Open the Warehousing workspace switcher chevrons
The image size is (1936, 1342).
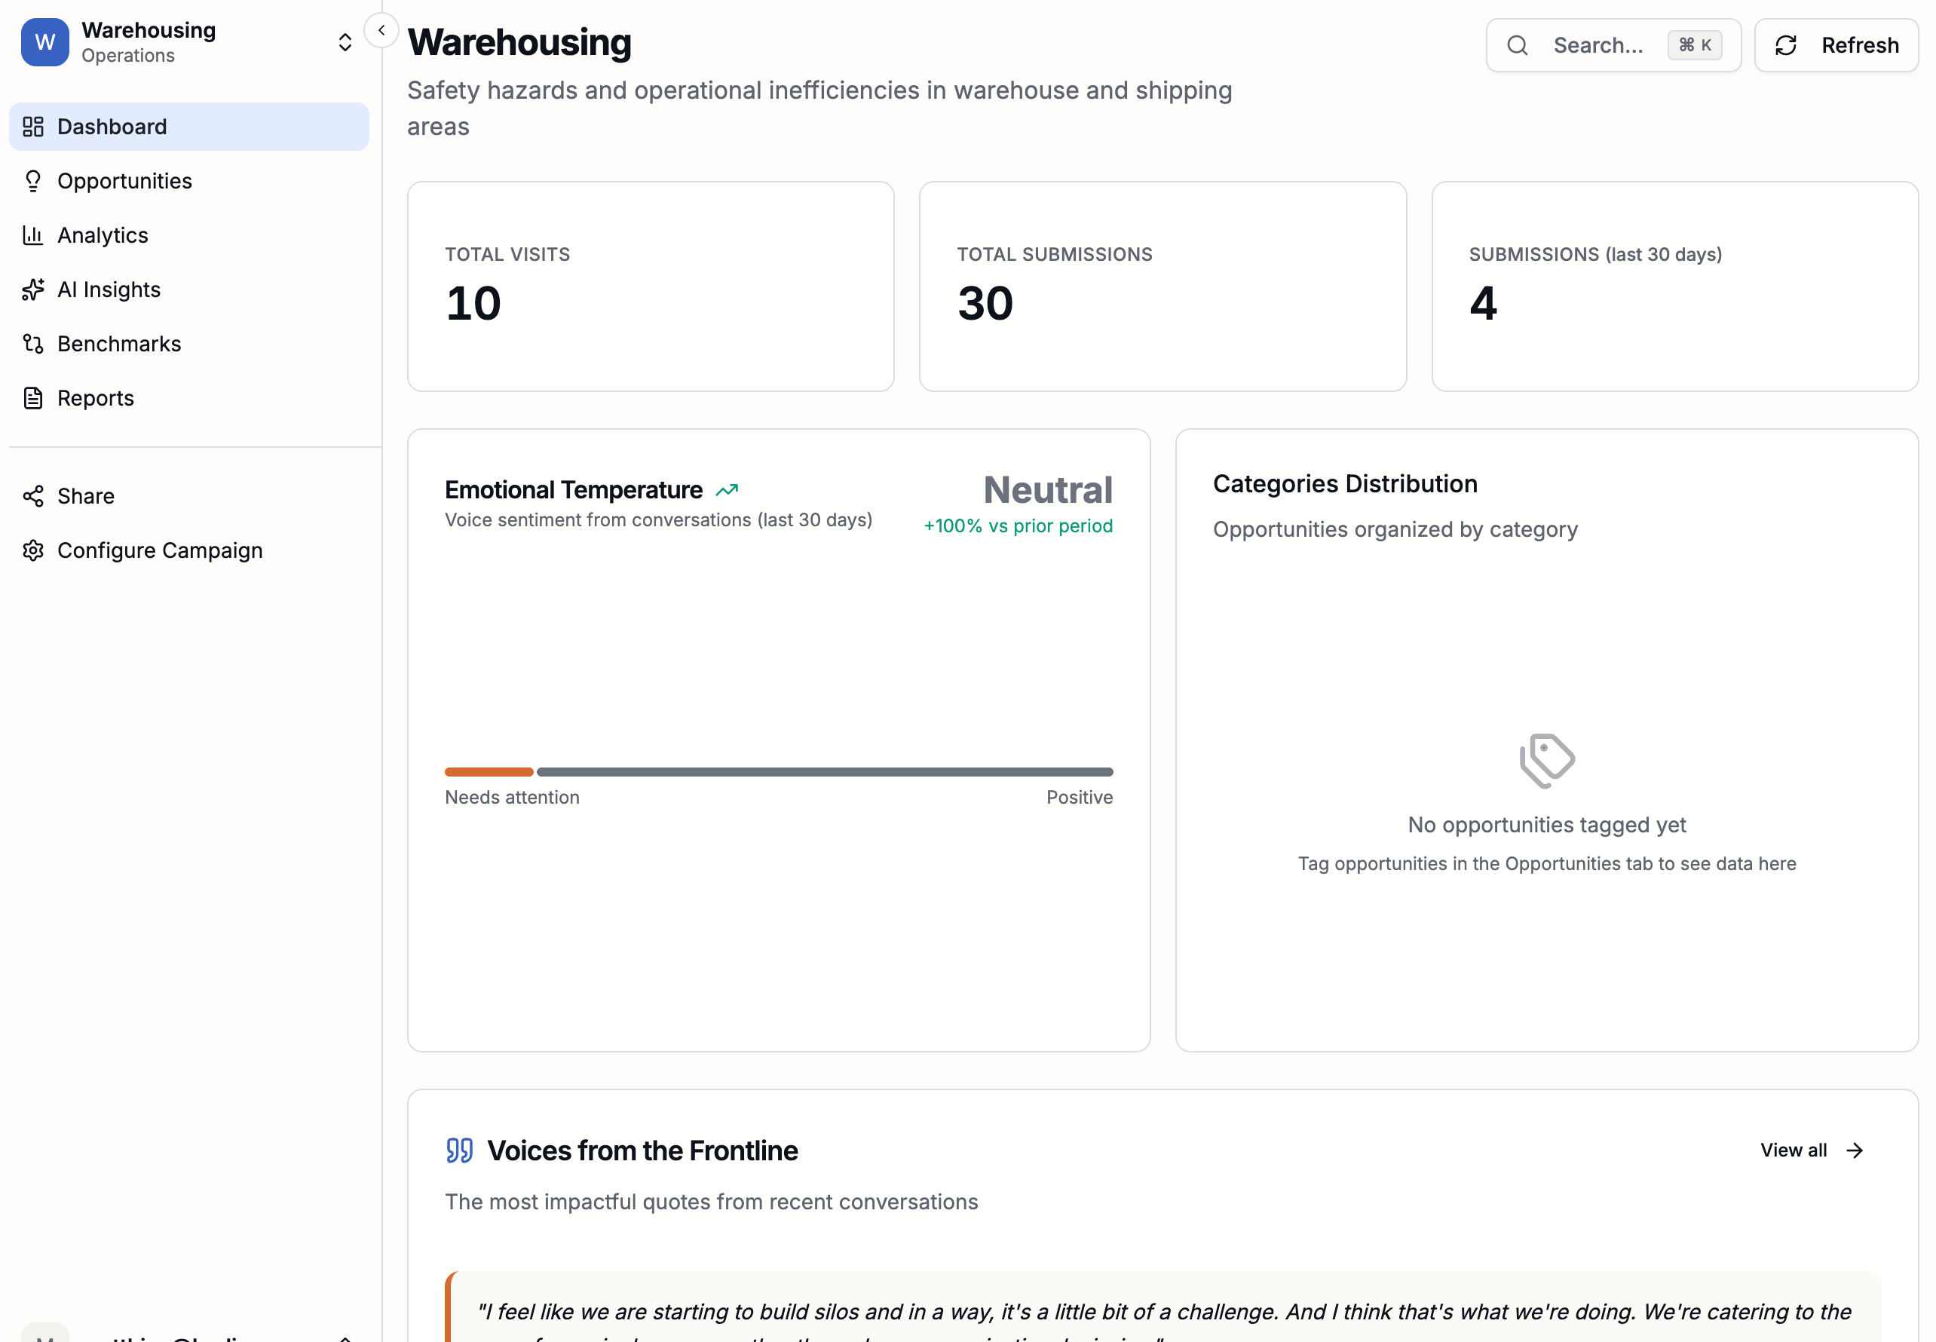345,42
